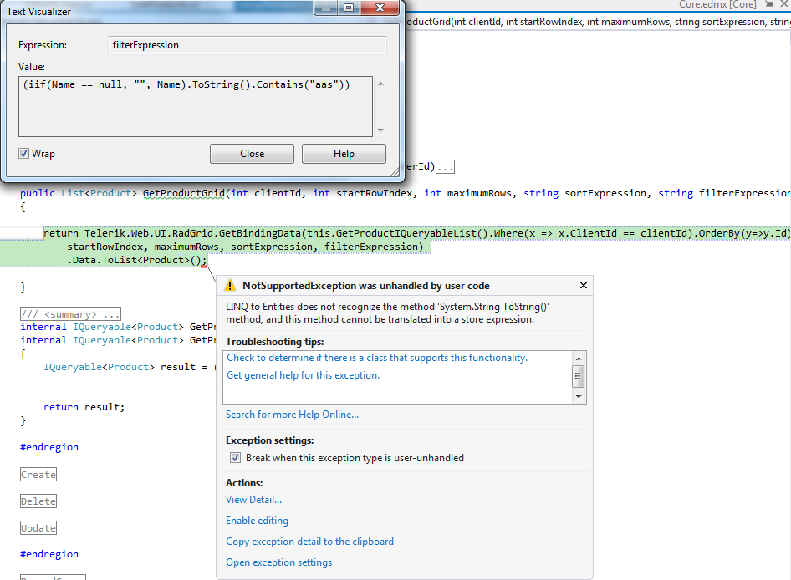Maximize the Text Visualizer window
791x580 pixels.
point(349,8)
